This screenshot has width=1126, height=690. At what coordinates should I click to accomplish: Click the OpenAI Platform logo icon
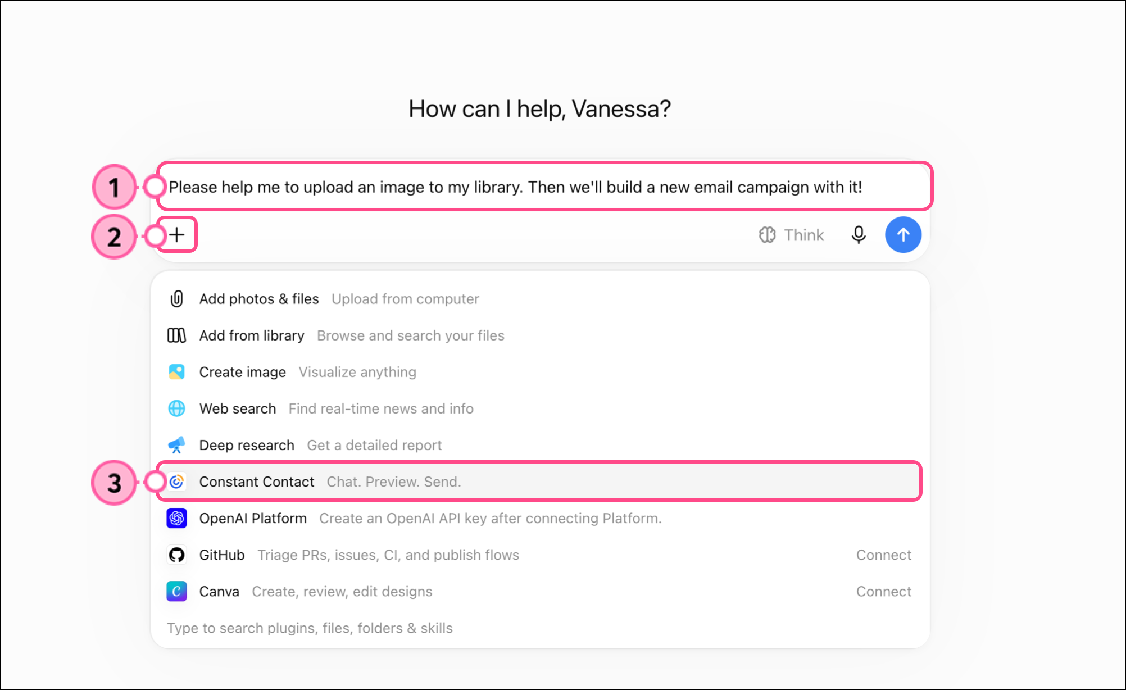[x=176, y=518]
